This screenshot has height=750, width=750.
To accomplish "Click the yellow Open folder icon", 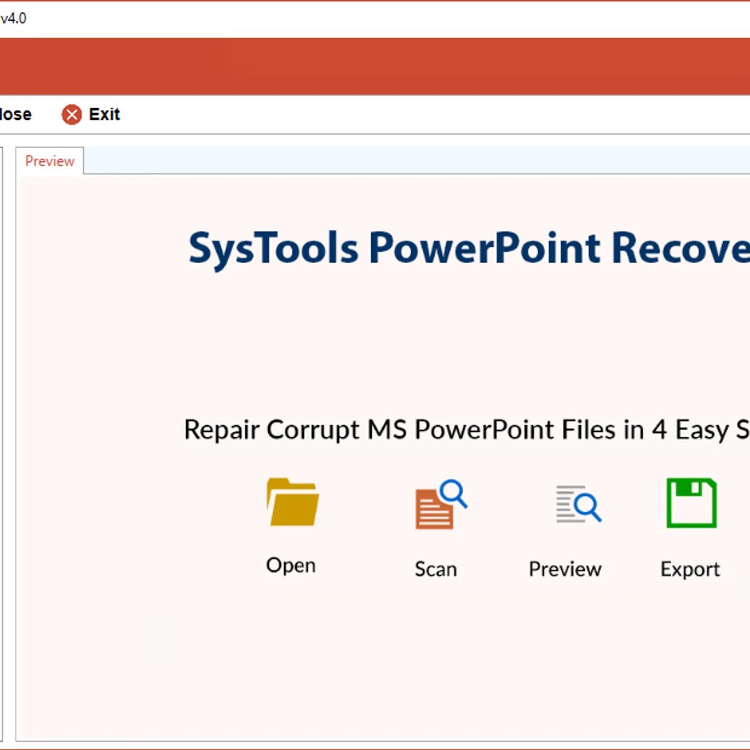I will (x=292, y=502).
